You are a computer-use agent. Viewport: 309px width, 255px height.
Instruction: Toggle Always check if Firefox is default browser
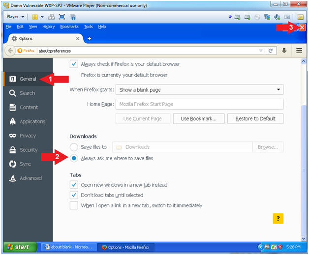74,64
